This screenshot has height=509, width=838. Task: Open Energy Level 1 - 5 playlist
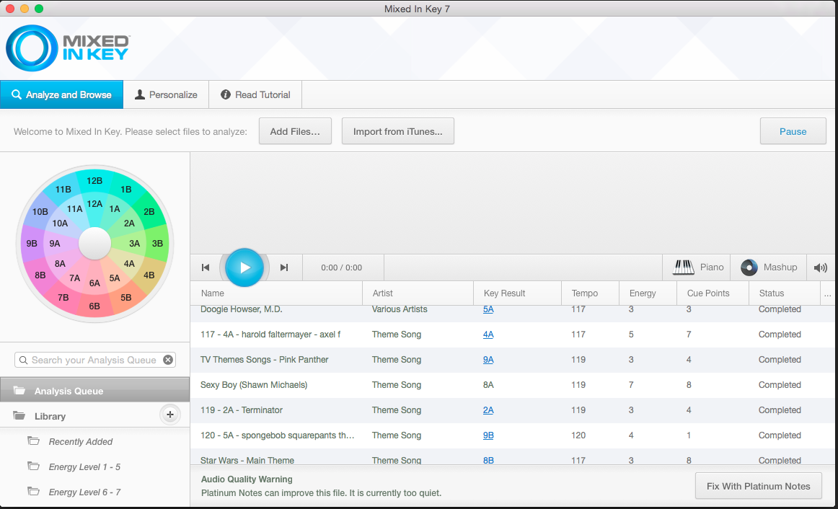(84, 466)
